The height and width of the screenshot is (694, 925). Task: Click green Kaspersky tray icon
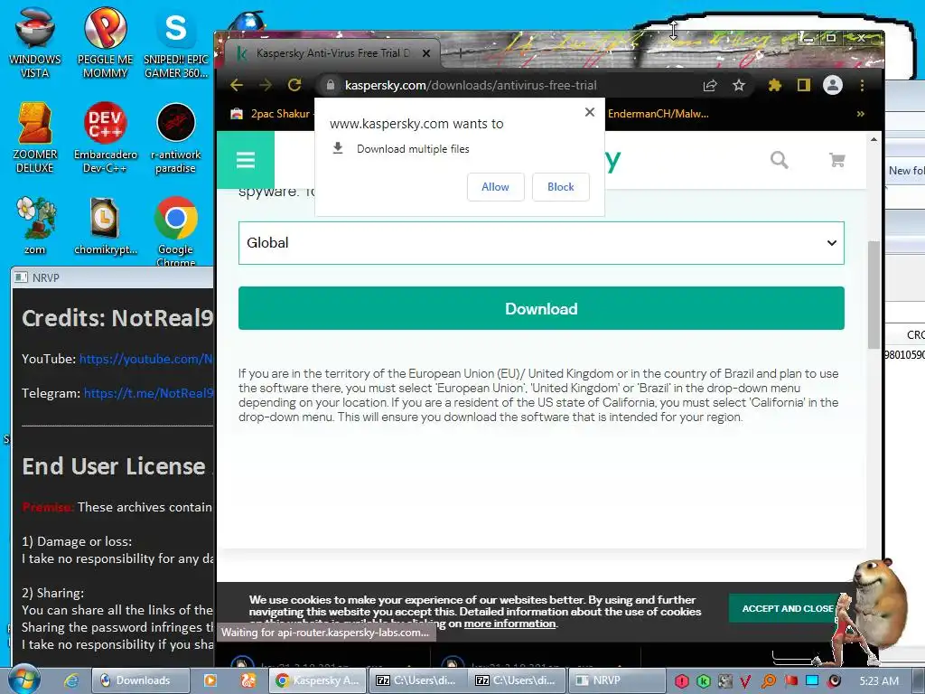pyautogui.click(x=703, y=681)
